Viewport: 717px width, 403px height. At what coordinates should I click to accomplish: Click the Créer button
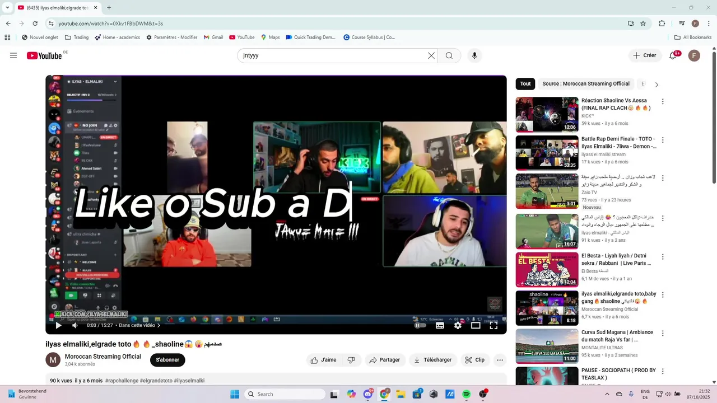tap(645, 55)
